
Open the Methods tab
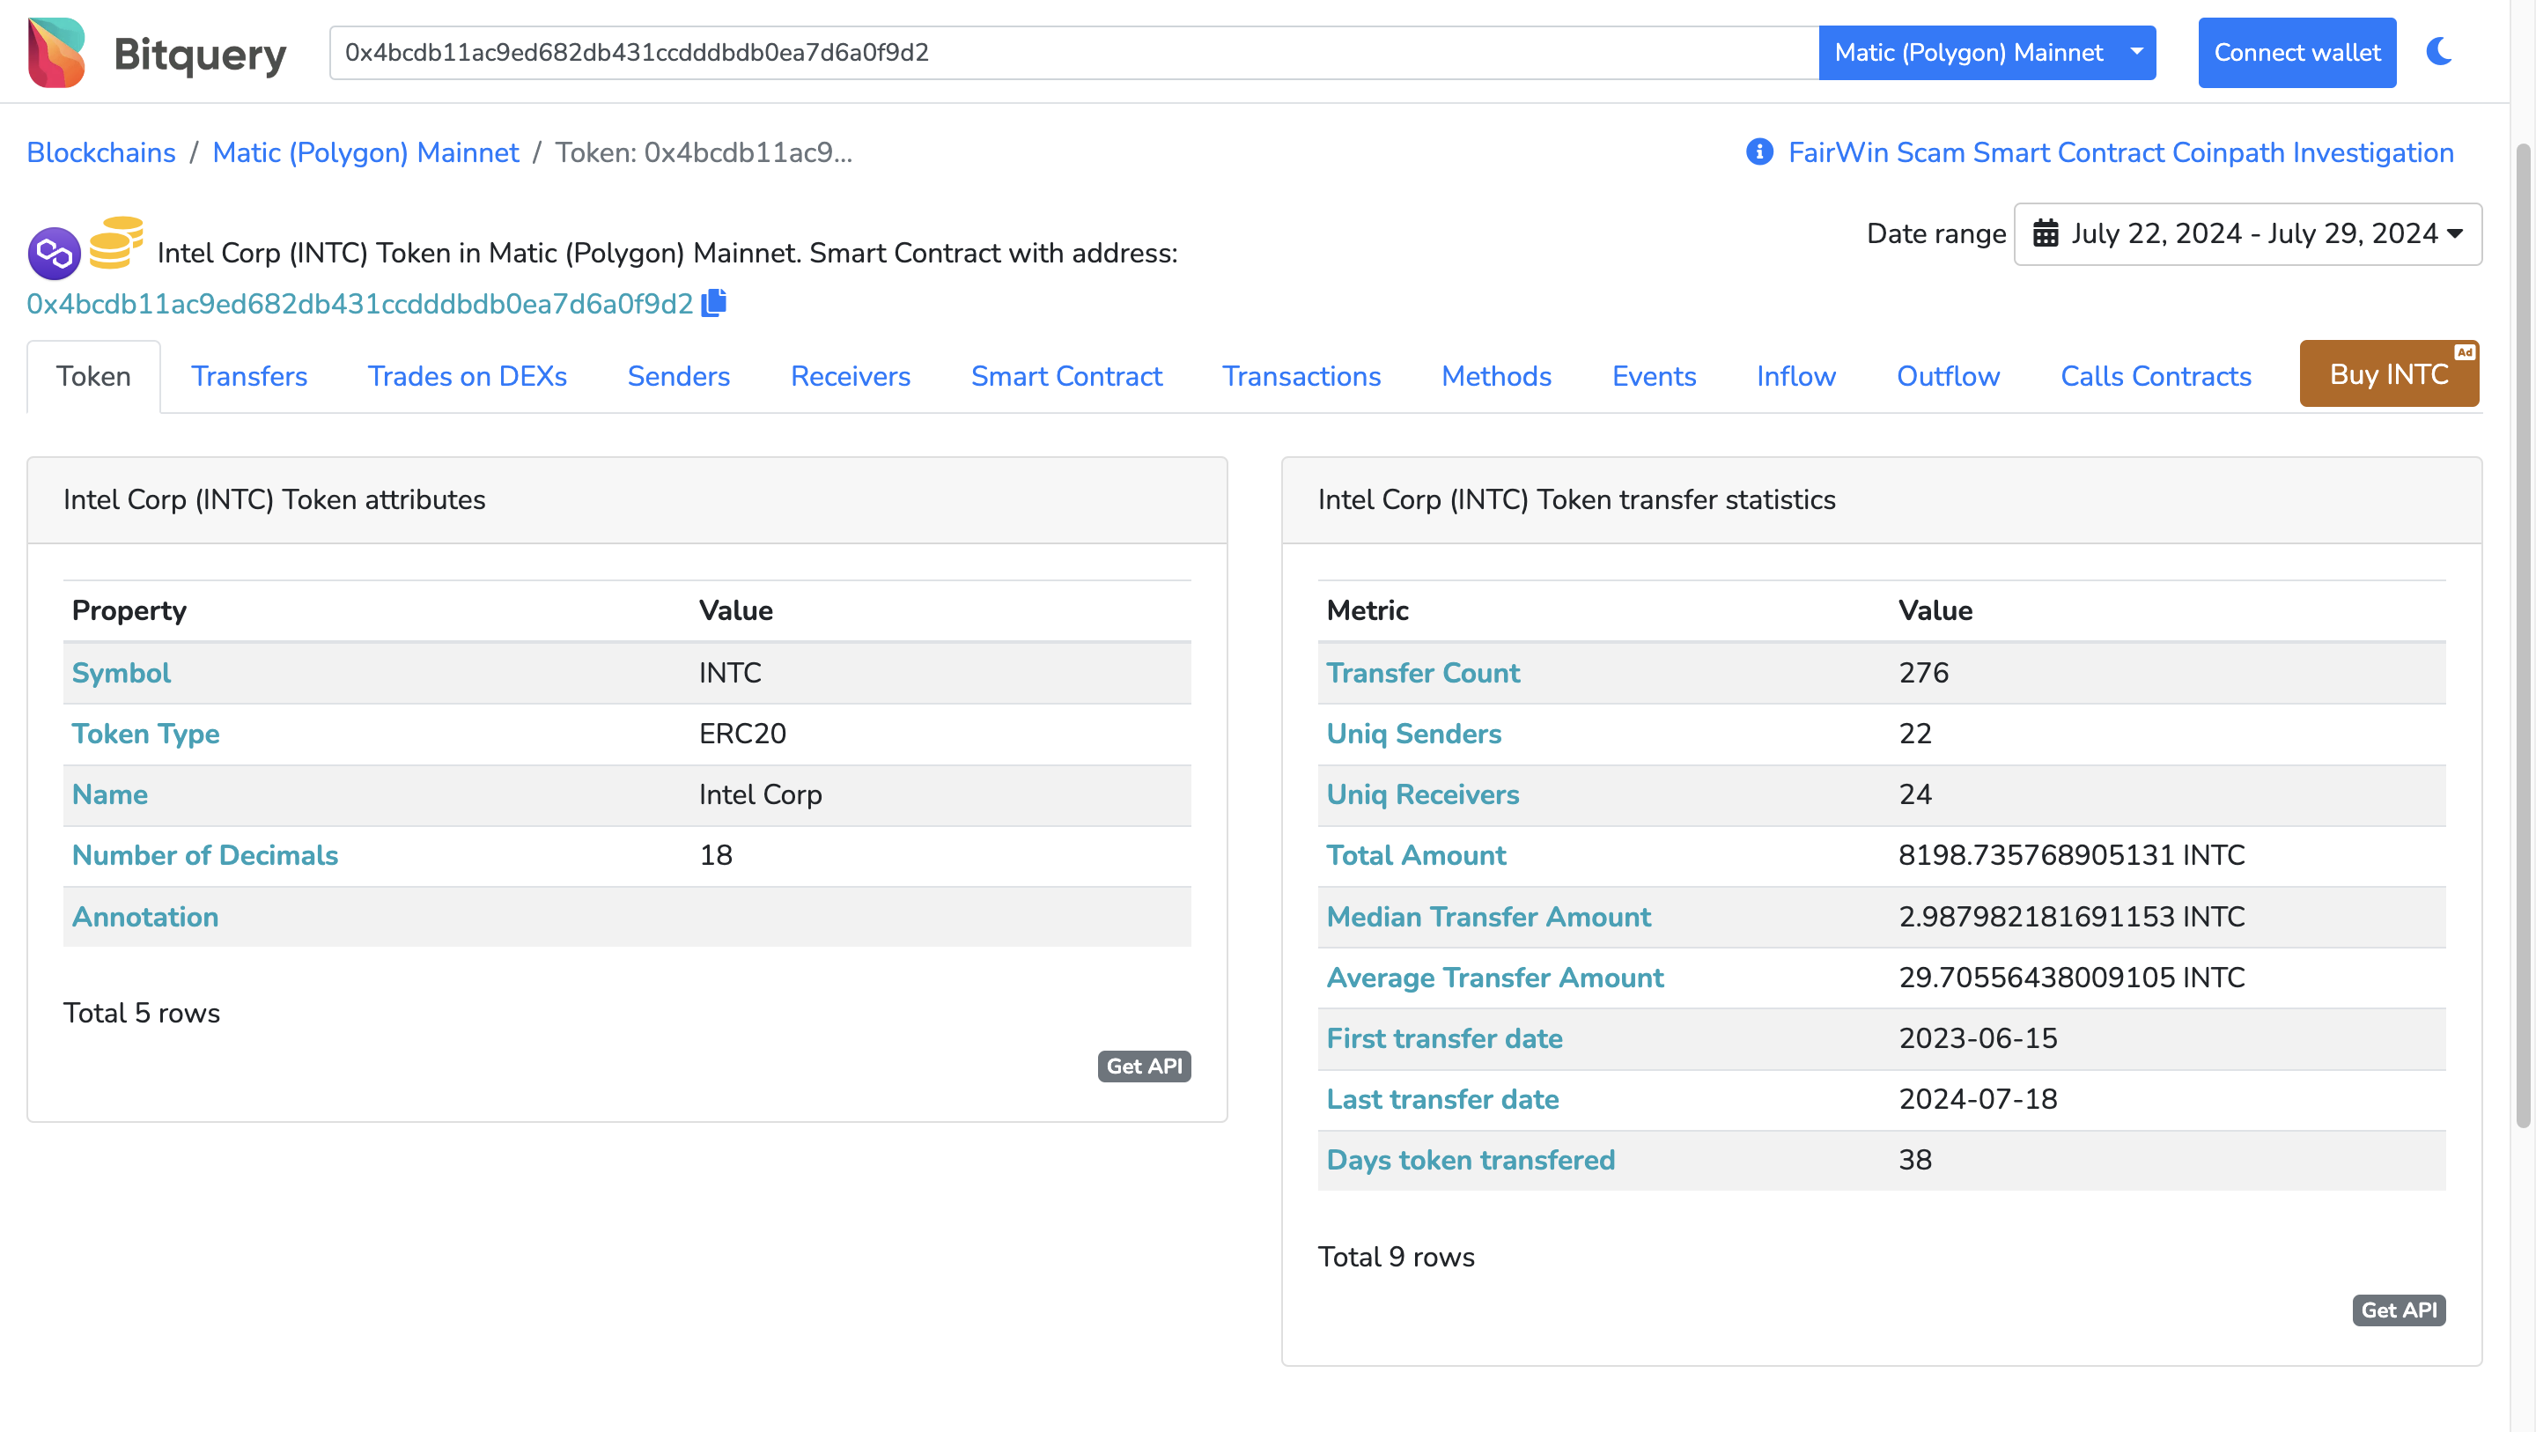click(x=1495, y=376)
